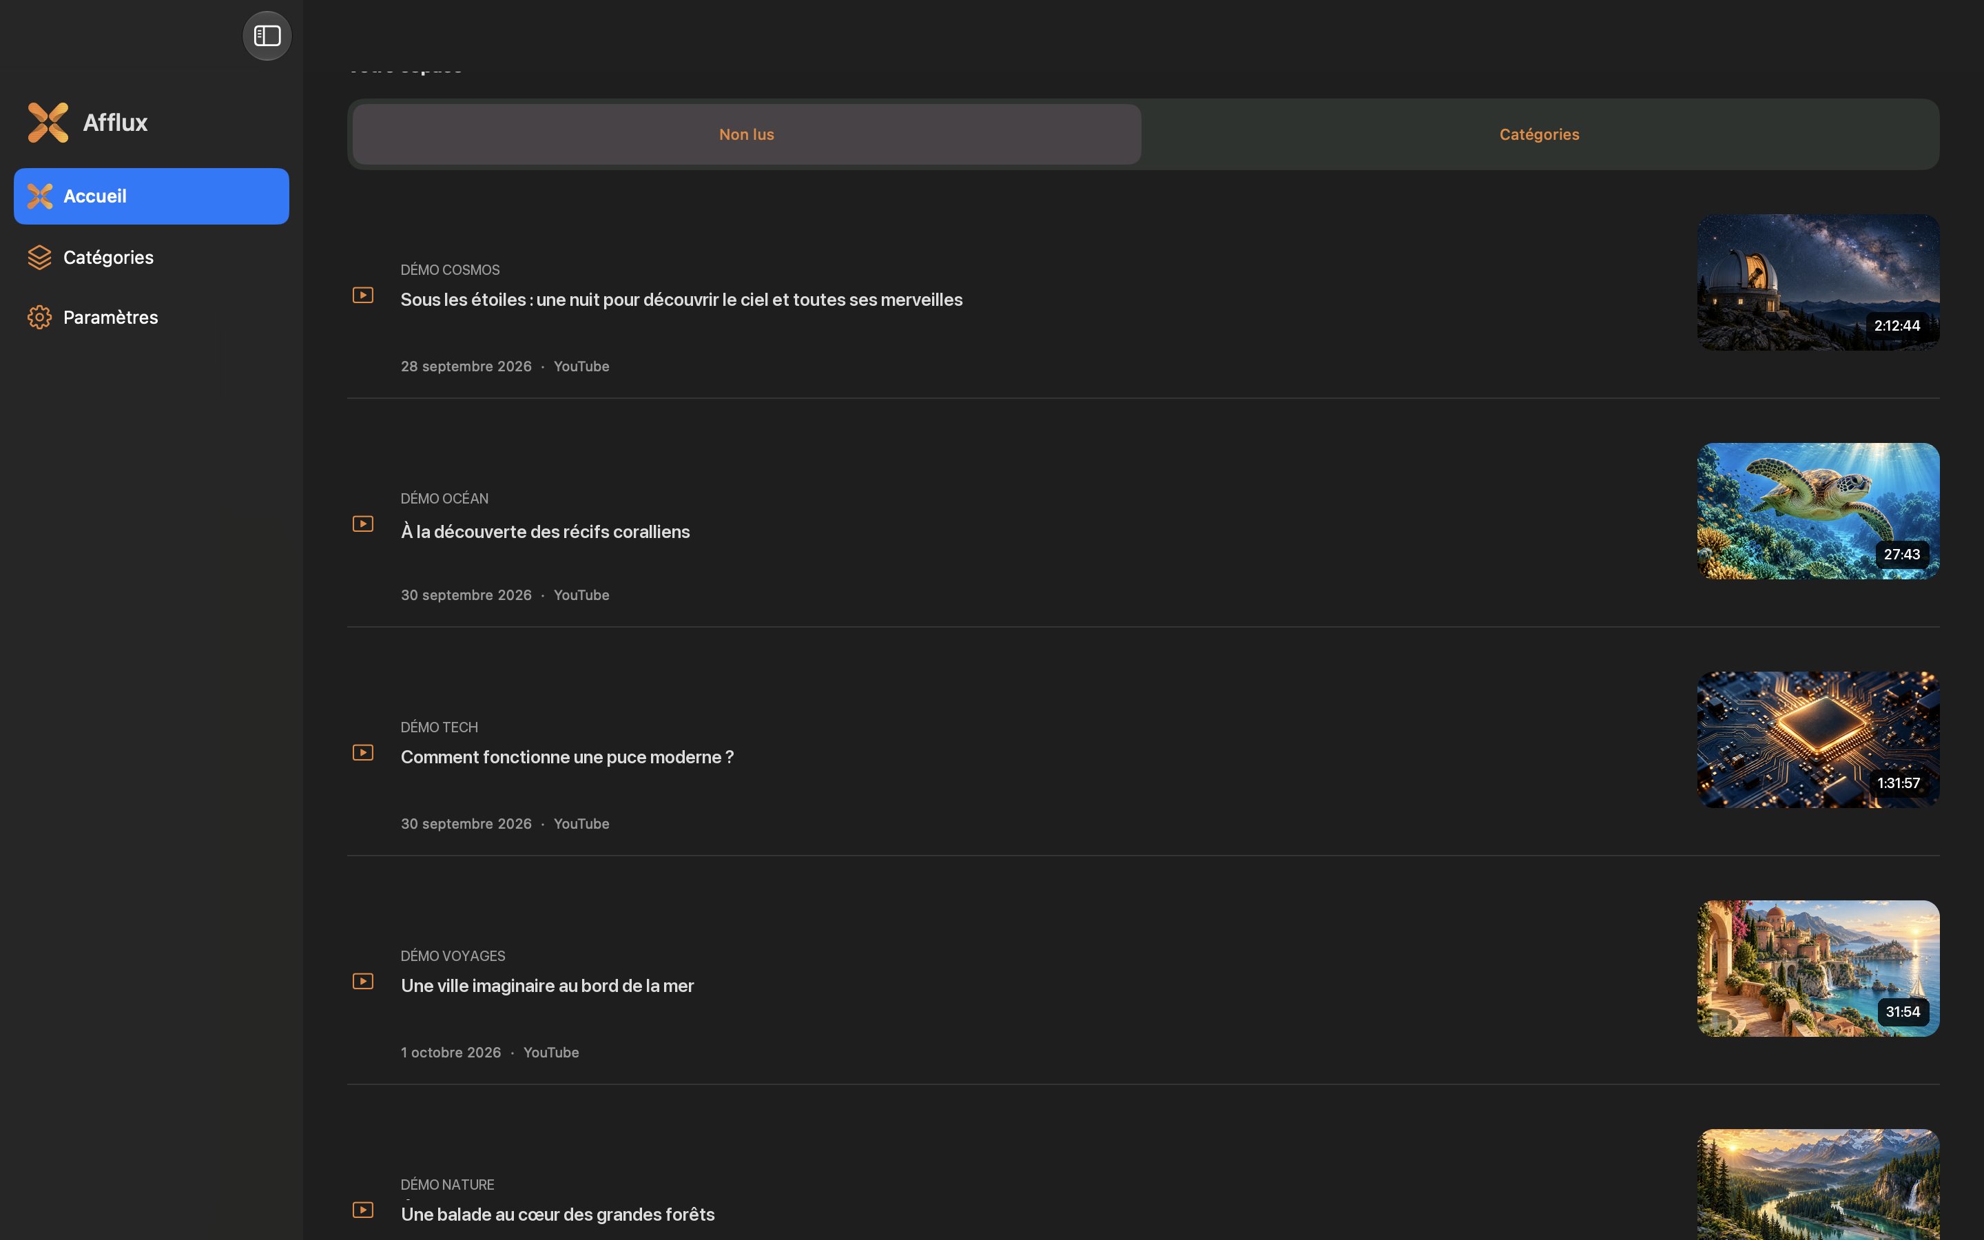1984x1240 pixels.
Task: Click YouTube source under récifs coralliens
Action: click(x=581, y=595)
